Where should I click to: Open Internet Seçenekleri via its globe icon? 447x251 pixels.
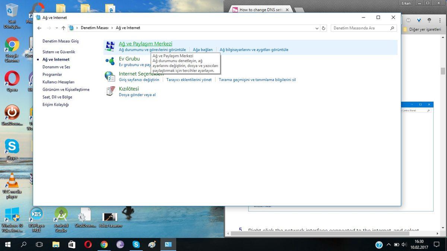(x=110, y=76)
